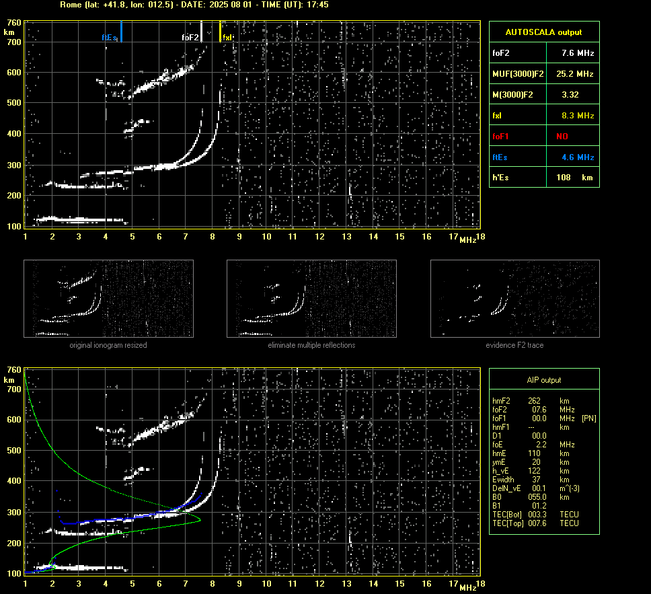The image size is (651, 594).
Task: Select the yellow '8.3 MHz' fxI value
Action: 578,116
